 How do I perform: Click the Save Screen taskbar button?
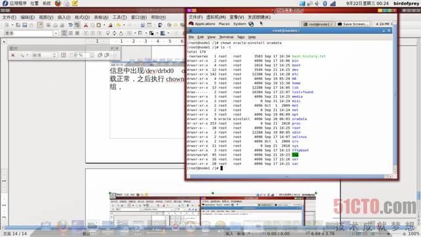click(353, 24)
